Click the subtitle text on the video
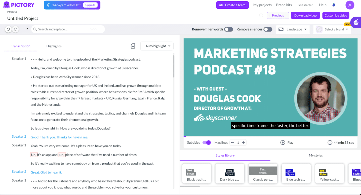The height and width of the screenshot is (195, 361). click(270, 126)
